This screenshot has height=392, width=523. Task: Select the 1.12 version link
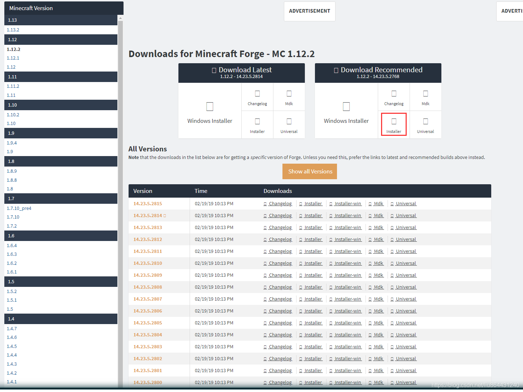click(11, 67)
